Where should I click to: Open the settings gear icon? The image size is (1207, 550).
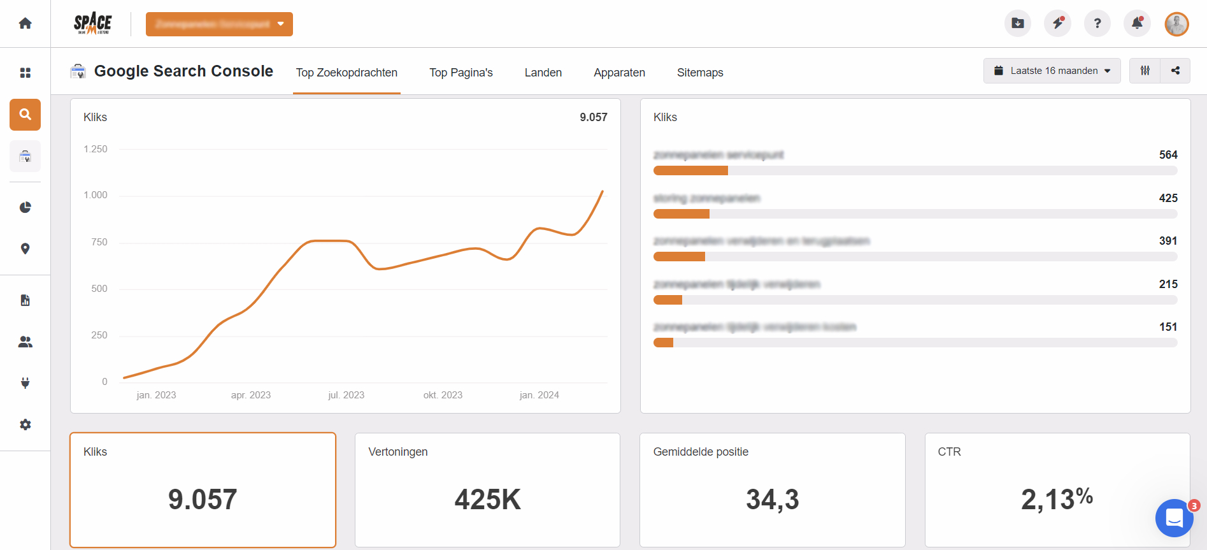click(x=25, y=424)
